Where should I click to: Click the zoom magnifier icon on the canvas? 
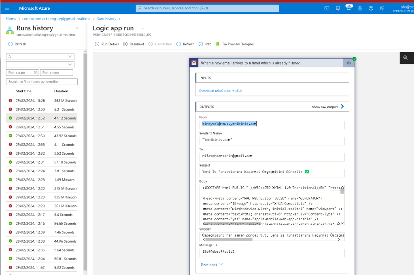point(406,58)
